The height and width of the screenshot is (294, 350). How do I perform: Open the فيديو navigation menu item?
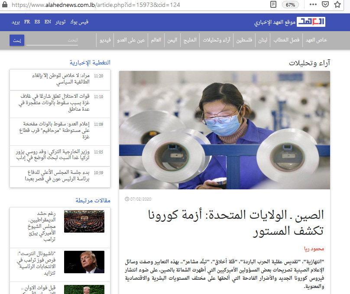coord(105,40)
